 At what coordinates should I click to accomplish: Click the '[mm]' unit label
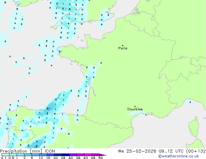[36, 151]
